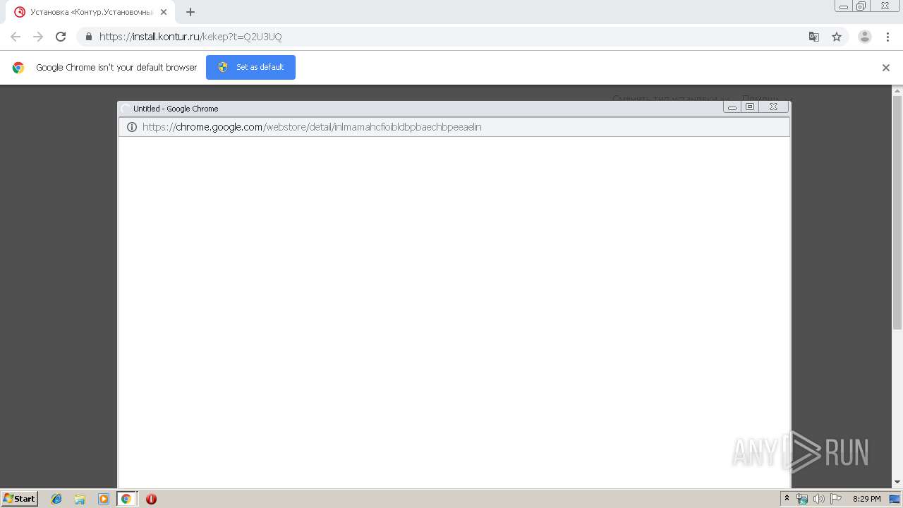Click the 8:29 PM clock
This screenshot has width=903, height=508.
pyautogui.click(x=866, y=499)
